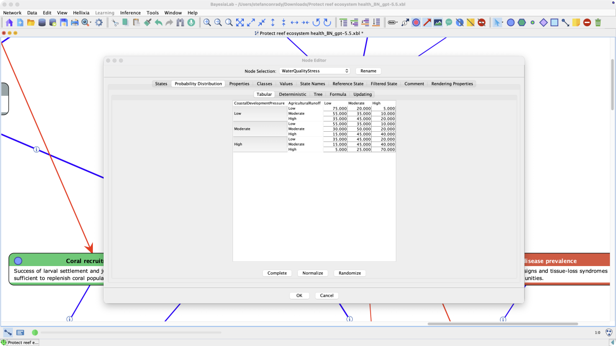Open the Network menu
This screenshot has width=616, height=346.
tap(12, 13)
